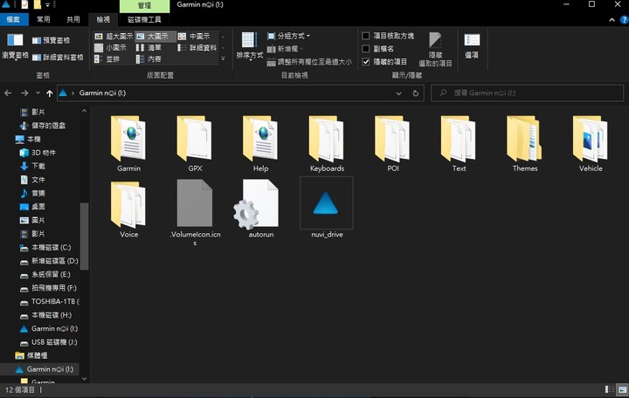The width and height of the screenshot is (629, 398).
Task: Choose list (清單) layout
Action: 149,48
